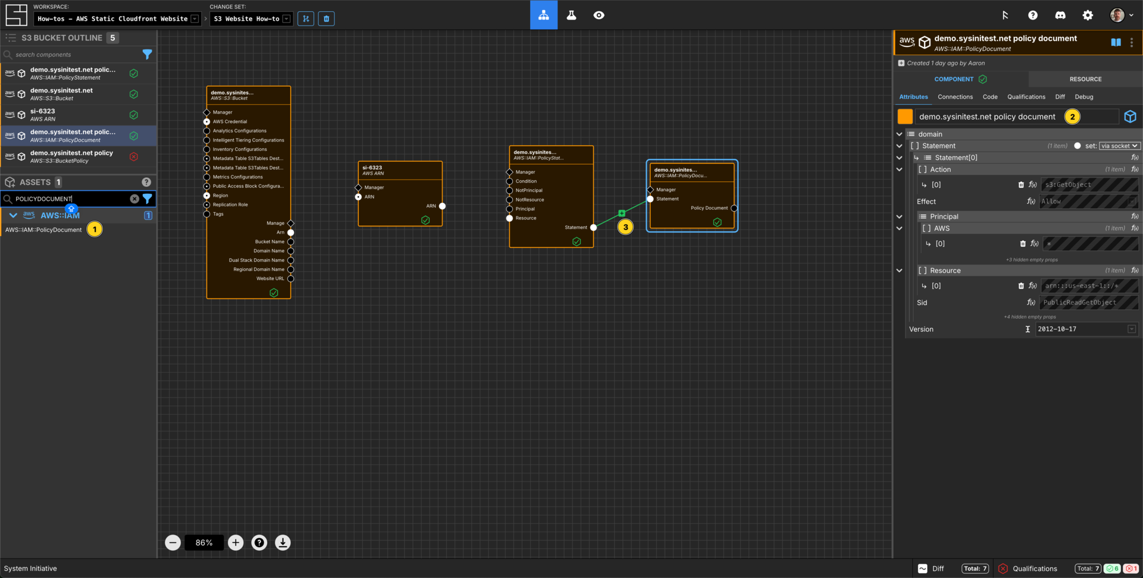
Task: Click the panel layout icon in component header
Action: pos(1116,42)
